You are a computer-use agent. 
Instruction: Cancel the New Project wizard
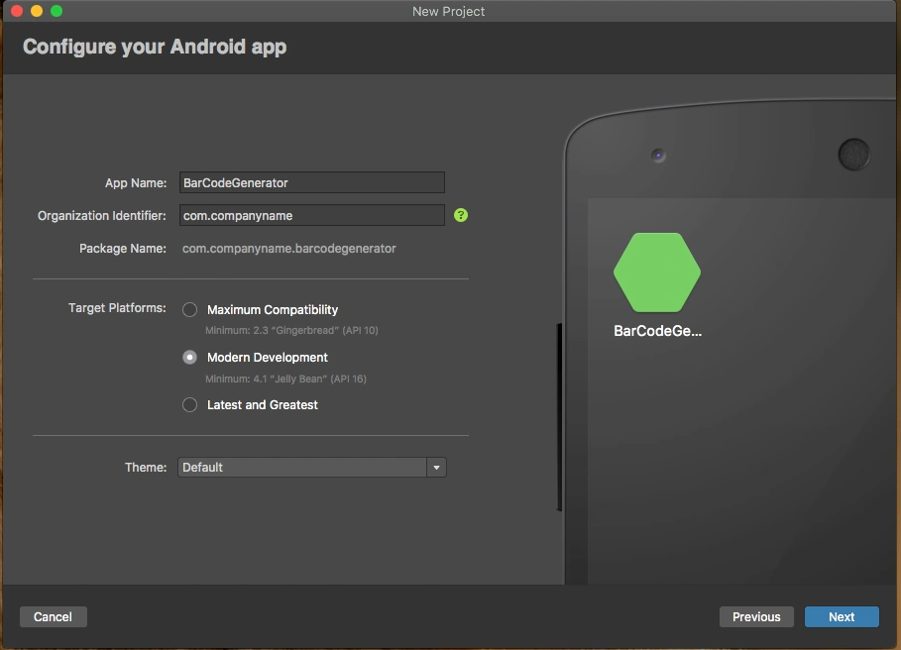tap(53, 616)
